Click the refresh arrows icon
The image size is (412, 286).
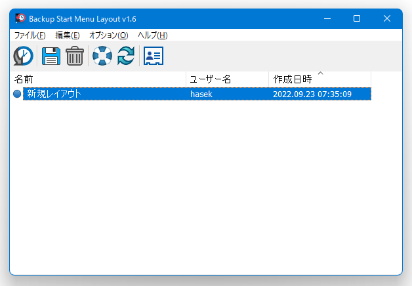pyautogui.click(x=126, y=56)
